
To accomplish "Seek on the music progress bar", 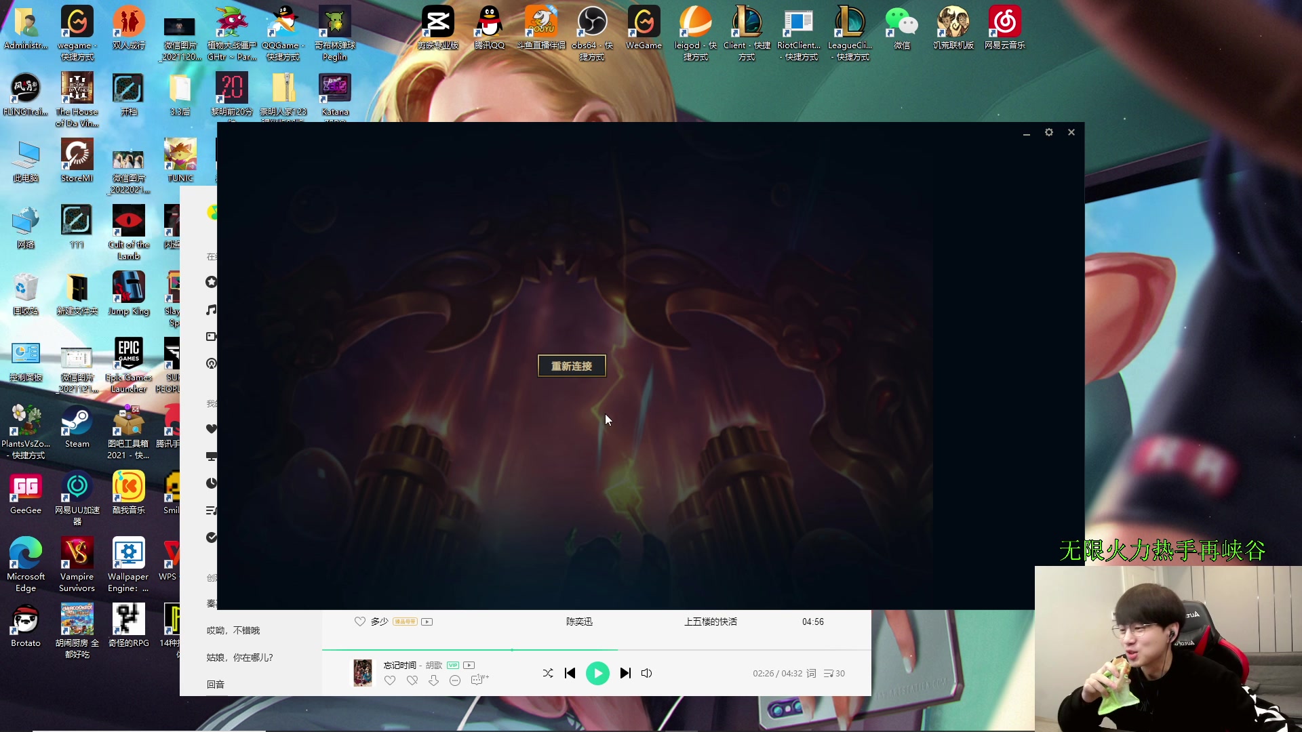I will pyautogui.click(x=597, y=649).
